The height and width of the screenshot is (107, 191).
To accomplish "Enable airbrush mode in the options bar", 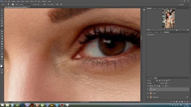I will point(57,4).
